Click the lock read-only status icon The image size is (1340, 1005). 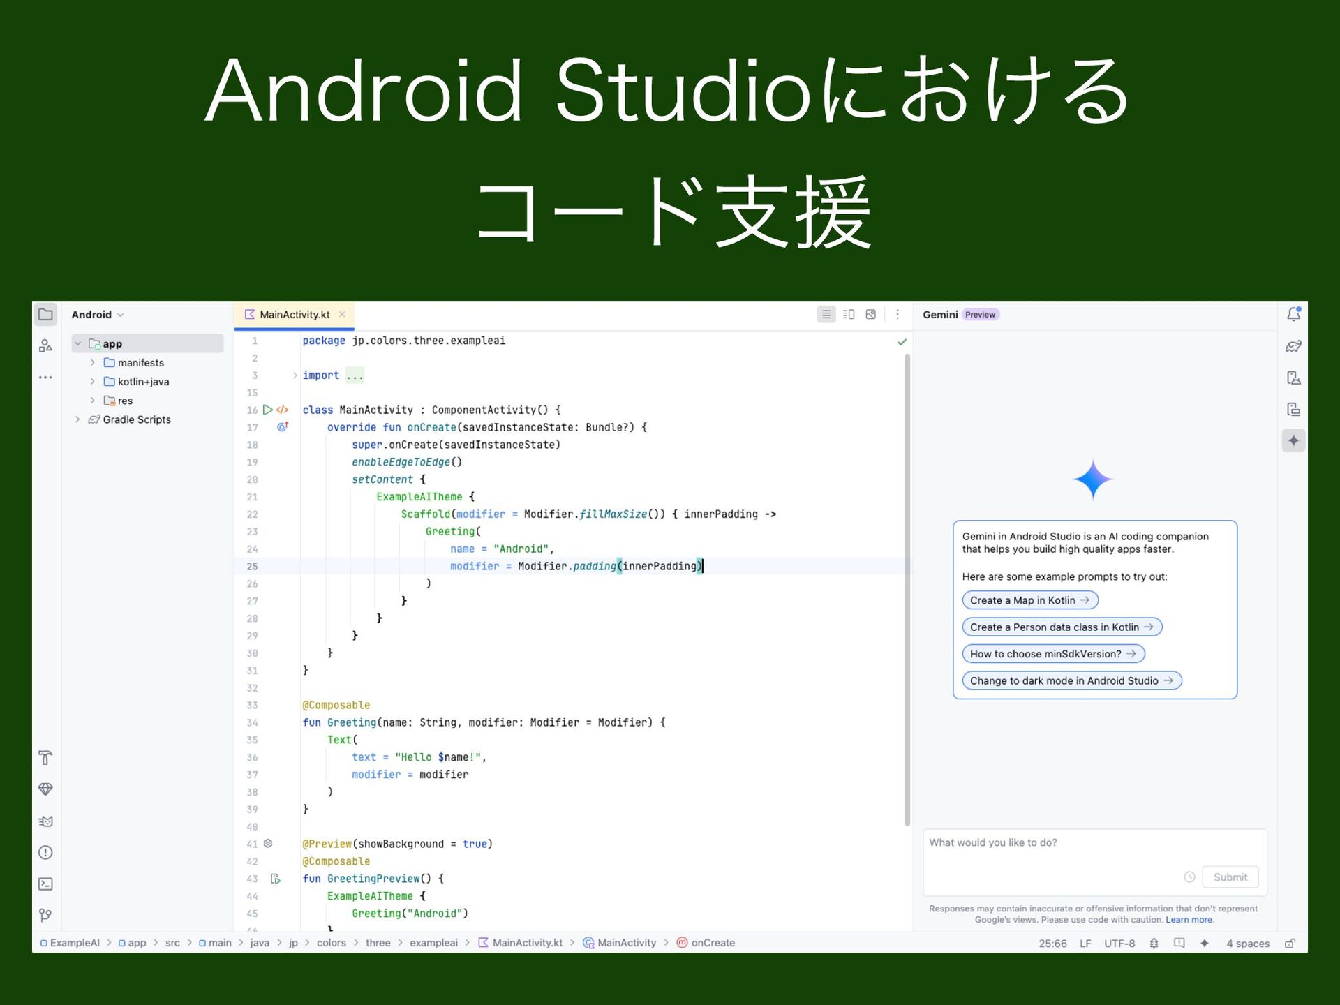tap(1290, 944)
